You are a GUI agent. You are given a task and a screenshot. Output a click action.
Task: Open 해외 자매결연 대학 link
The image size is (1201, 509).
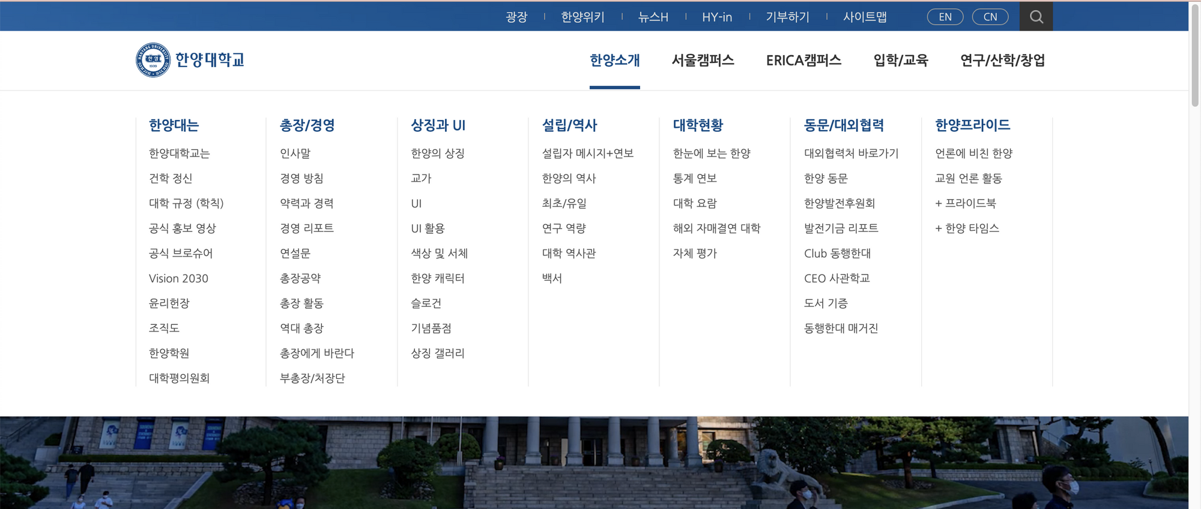tap(717, 228)
